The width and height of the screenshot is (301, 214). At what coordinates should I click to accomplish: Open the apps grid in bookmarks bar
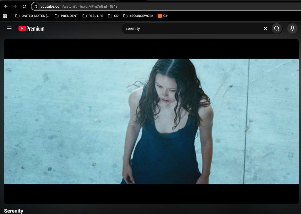(x=5, y=16)
